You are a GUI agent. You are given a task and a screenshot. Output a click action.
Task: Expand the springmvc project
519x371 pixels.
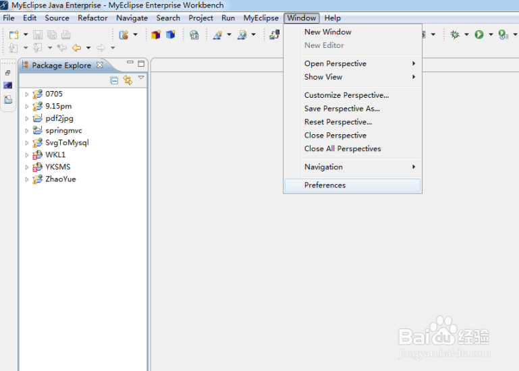point(27,131)
